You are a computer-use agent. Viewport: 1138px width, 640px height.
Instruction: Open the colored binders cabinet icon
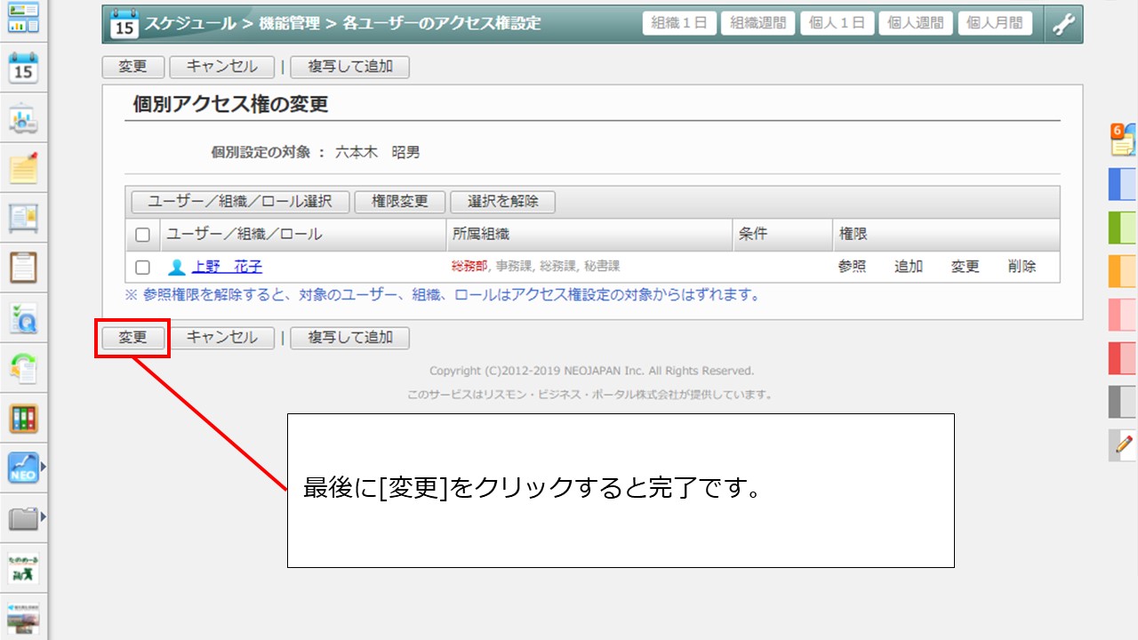click(x=23, y=418)
